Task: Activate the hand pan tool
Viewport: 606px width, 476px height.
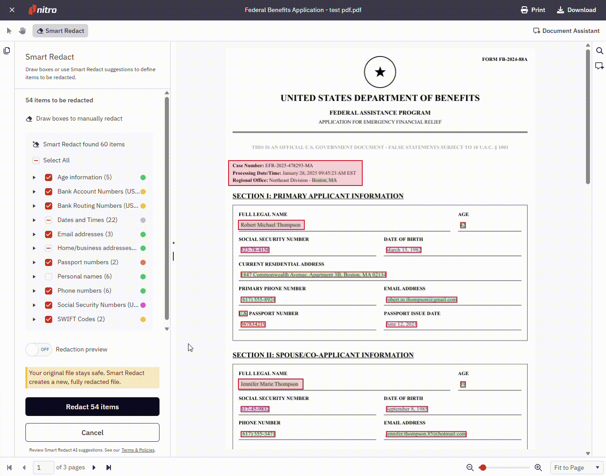Action: 22,30
